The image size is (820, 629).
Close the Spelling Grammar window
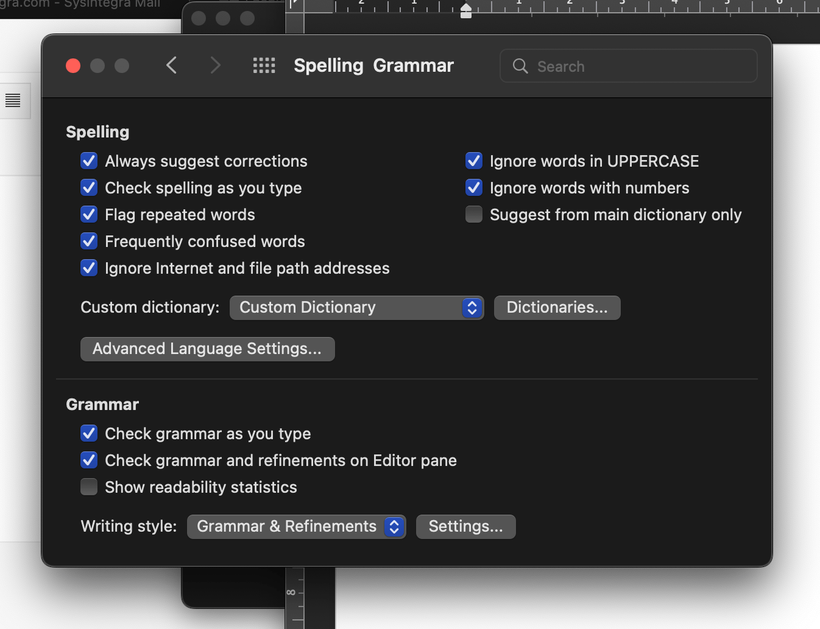[73, 66]
